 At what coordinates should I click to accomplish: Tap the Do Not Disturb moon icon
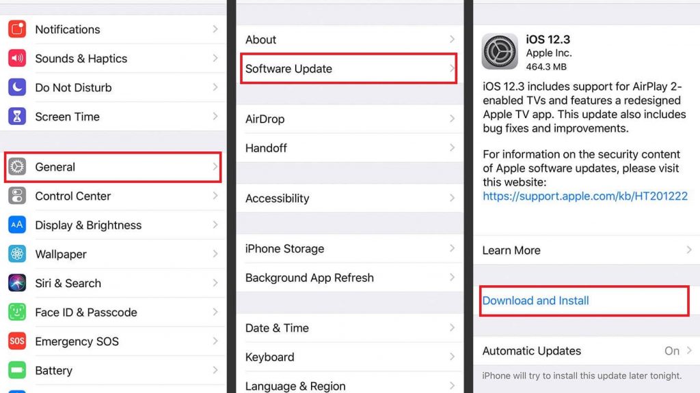[x=17, y=87]
